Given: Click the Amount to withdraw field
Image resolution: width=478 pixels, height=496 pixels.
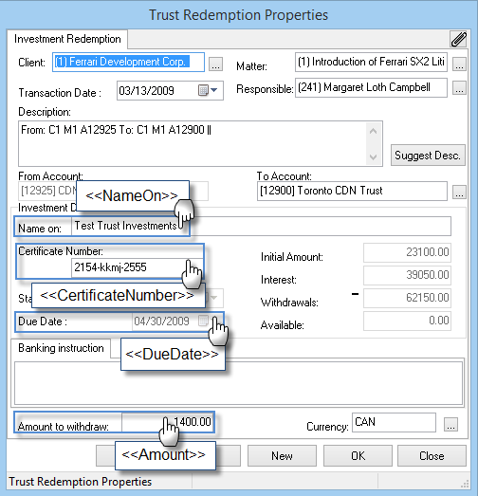Looking at the screenshot, I should point(168,422).
